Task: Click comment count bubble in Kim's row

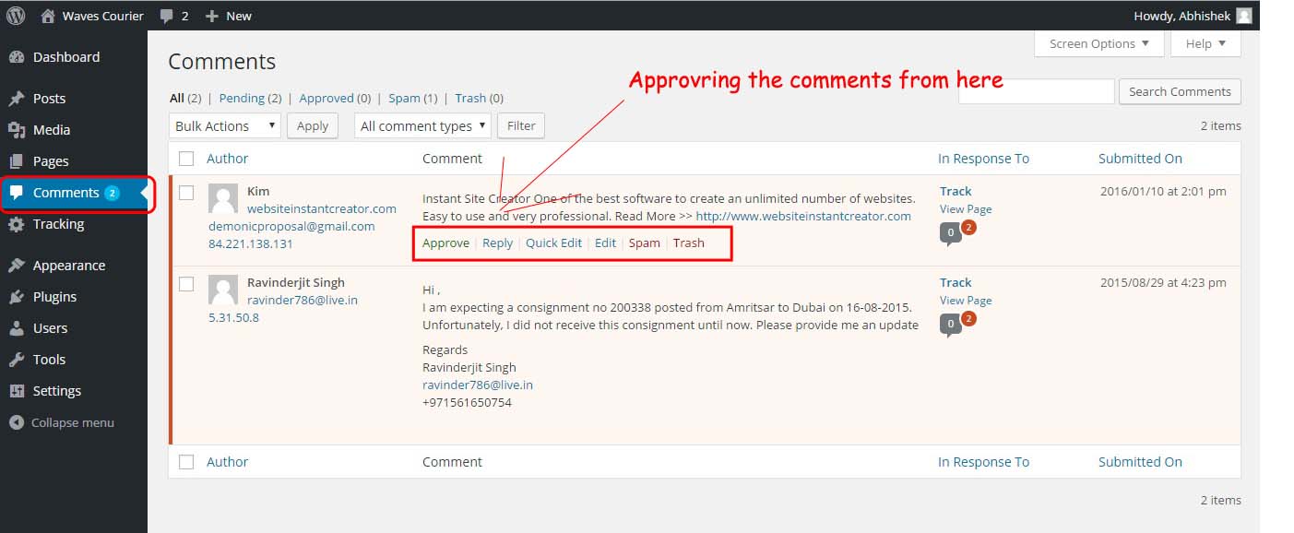Action: 951,234
